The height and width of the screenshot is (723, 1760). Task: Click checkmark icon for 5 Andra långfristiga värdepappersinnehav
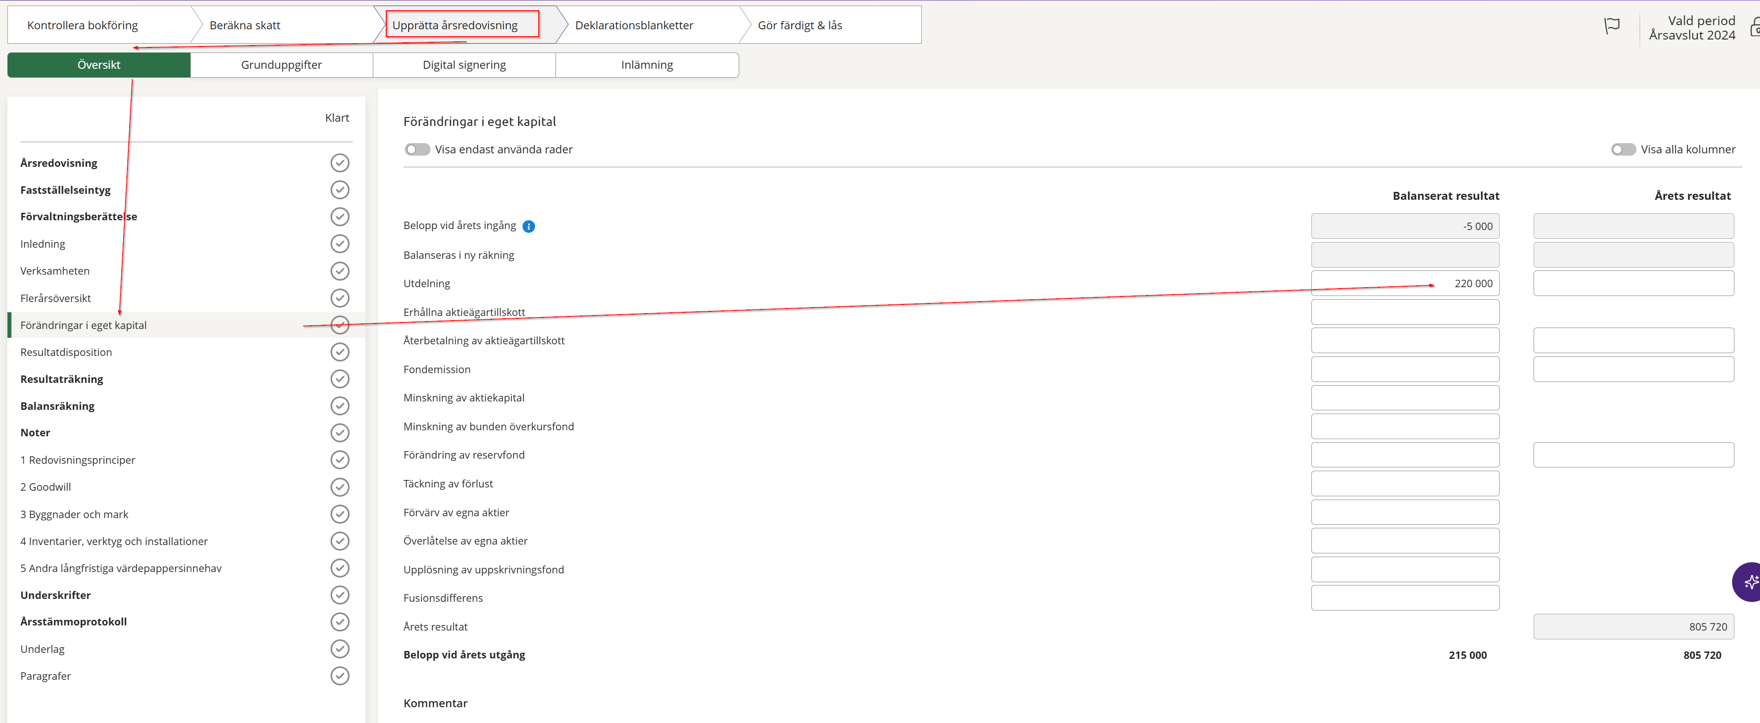339,568
